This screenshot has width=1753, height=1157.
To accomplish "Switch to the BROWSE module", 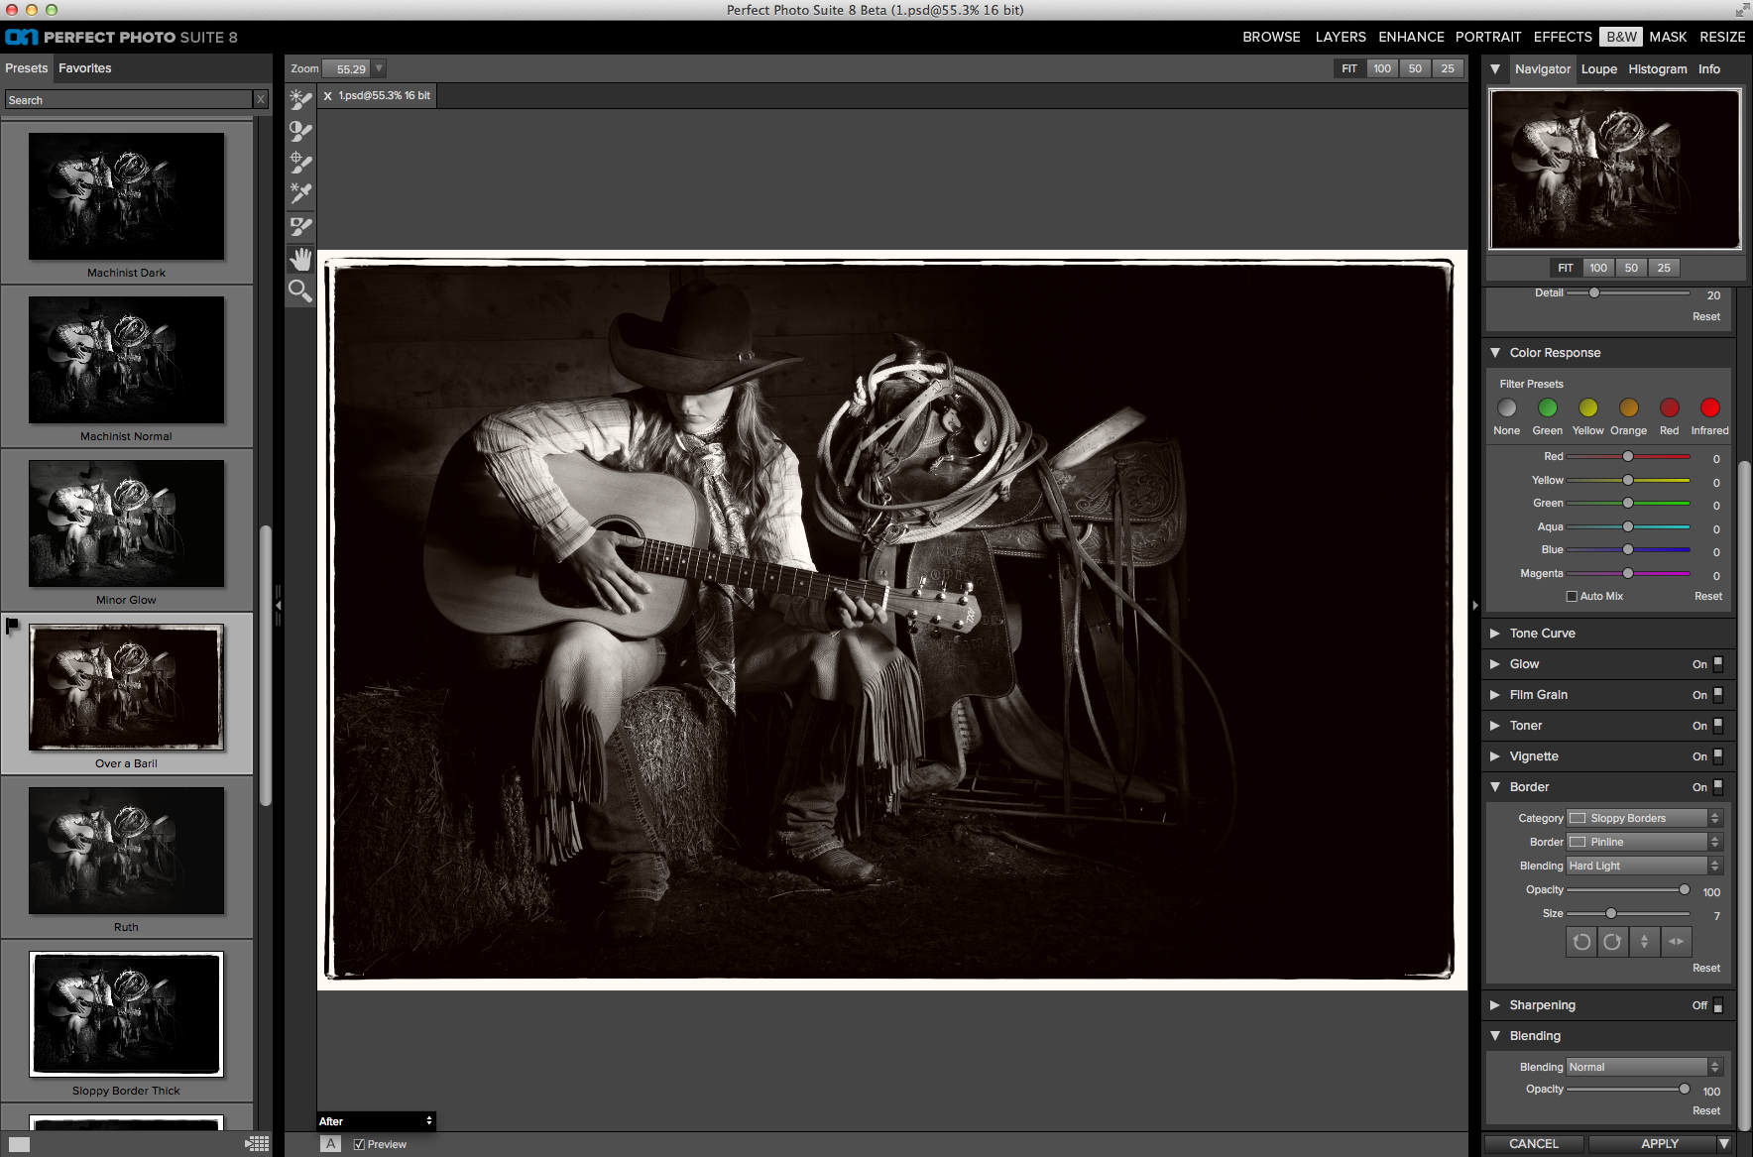I will coord(1271,37).
